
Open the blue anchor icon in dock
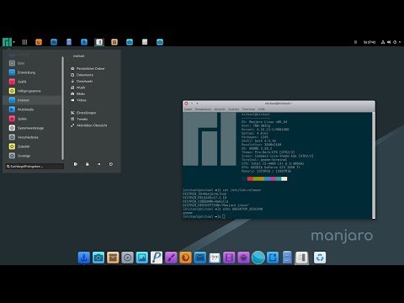click(x=84, y=258)
